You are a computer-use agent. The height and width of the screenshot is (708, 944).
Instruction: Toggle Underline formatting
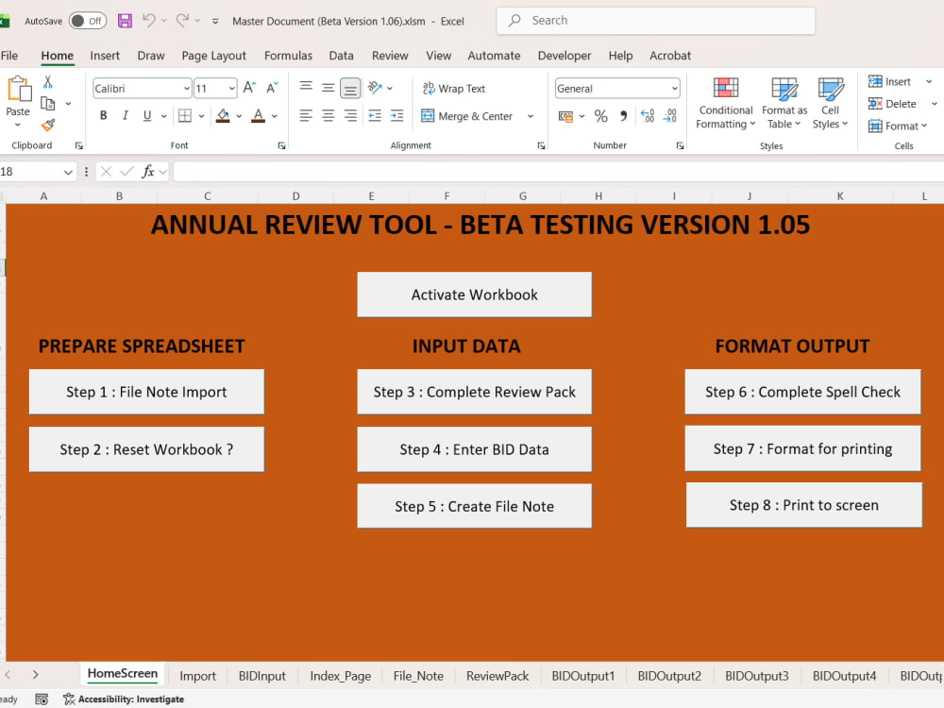pos(147,115)
